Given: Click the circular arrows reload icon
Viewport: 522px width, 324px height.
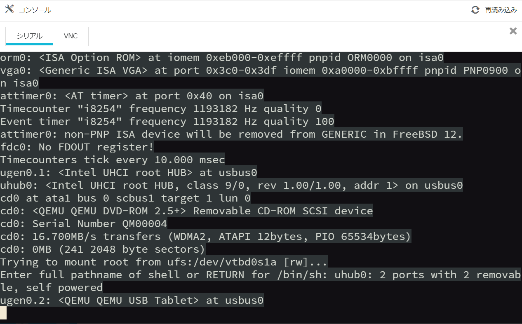Looking at the screenshot, I should 475,10.
